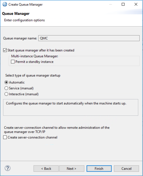This screenshot has width=143, height=176.
Task: Enable Permit a standby instance
Action: tap(13, 62)
